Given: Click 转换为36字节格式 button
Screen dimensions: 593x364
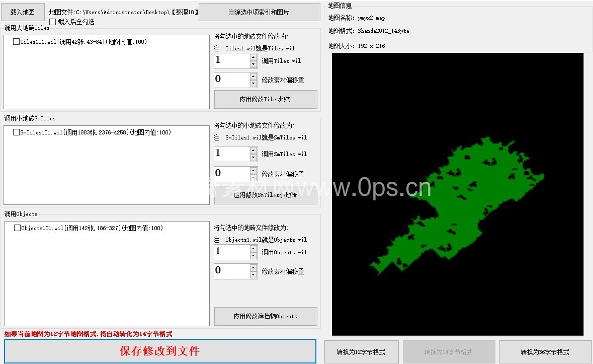Looking at the screenshot, I should tap(545, 352).
